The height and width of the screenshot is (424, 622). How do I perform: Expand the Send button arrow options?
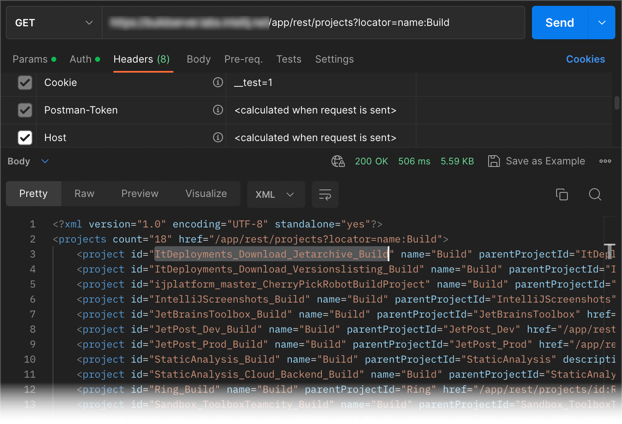coord(602,23)
